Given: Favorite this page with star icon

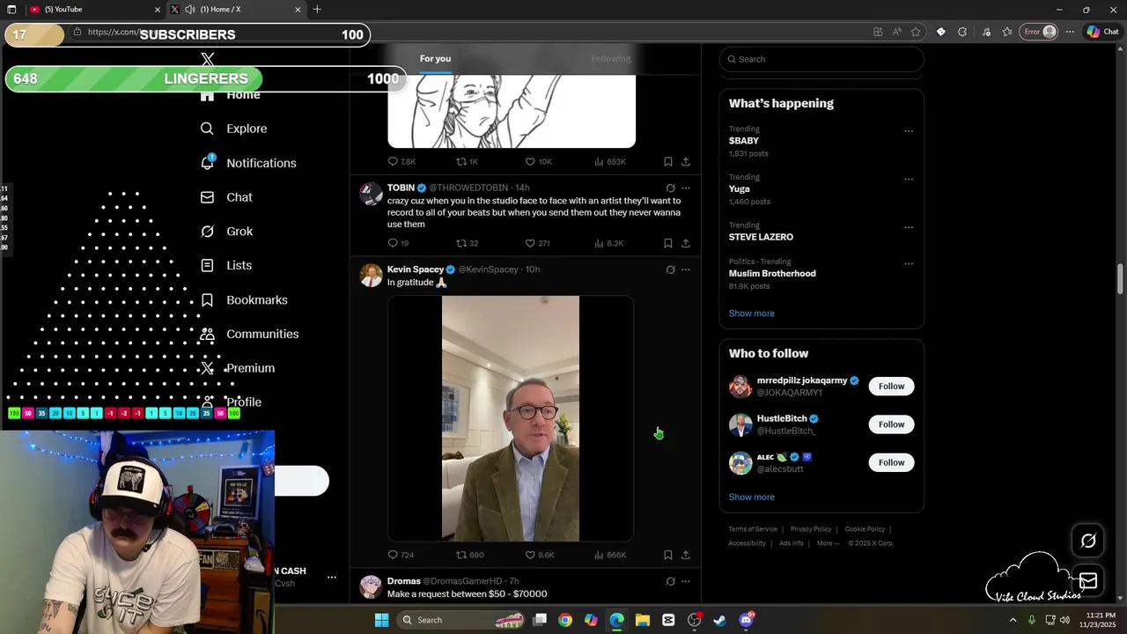Looking at the screenshot, I should [x=916, y=32].
